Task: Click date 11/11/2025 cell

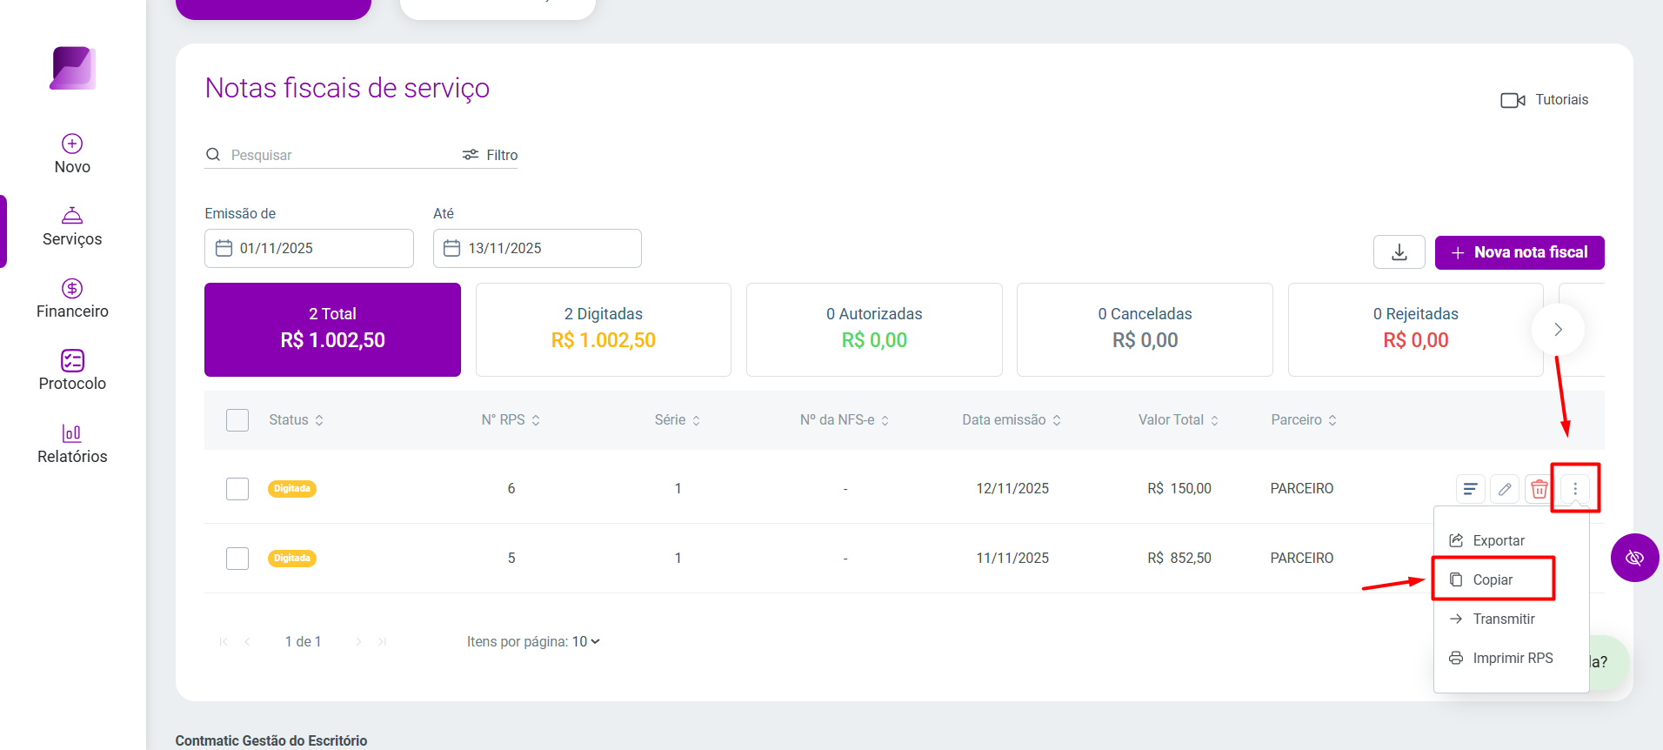Action: click(1012, 559)
